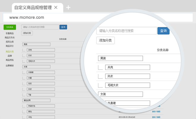Open 品牌 in the sidebar menu
The image size is (196, 119).
tap(10, 56)
